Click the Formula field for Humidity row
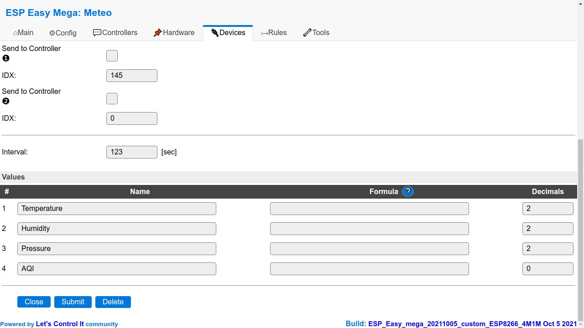584x328 pixels. click(x=370, y=229)
